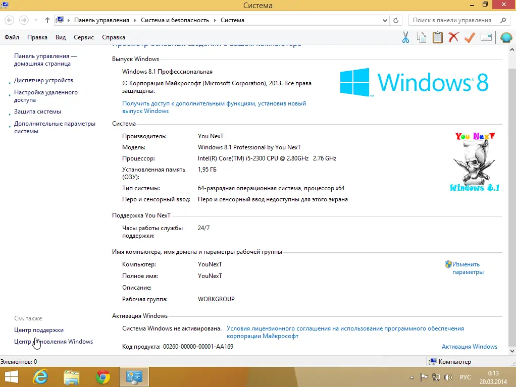Image resolution: width=516 pixels, height=387 pixels.
Task: Click the vertical scrollbar down arrow
Action: tap(512, 351)
